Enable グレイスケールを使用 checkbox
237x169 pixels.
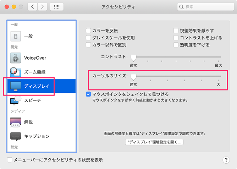[x=88, y=38]
